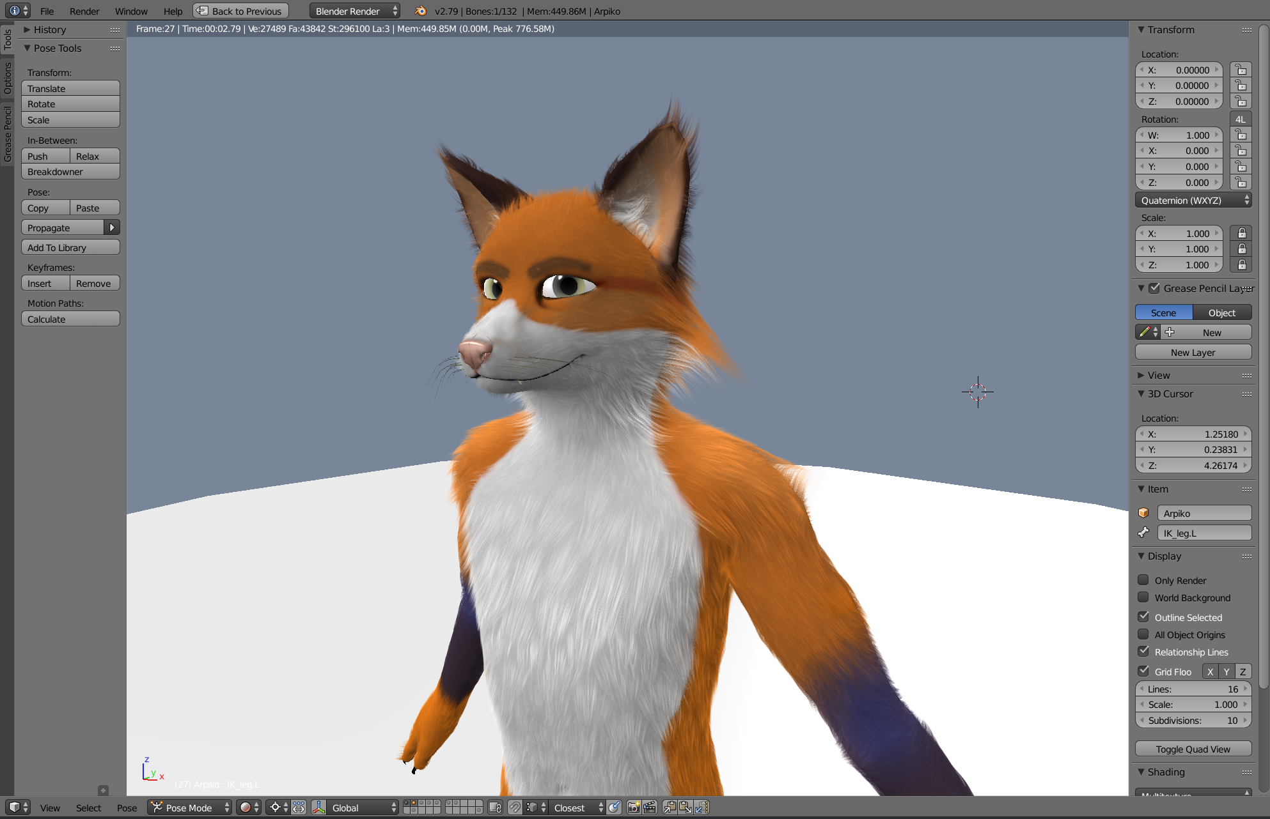Toggle grid Z axis display
Screen dimensions: 1270x819
(x=1243, y=671)
